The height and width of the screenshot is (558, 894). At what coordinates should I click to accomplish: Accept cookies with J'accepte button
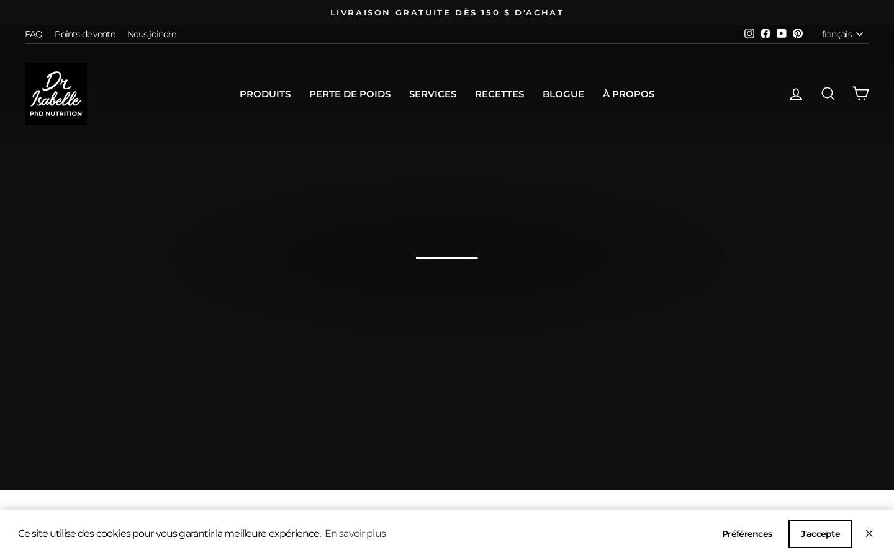pos(820,534)
